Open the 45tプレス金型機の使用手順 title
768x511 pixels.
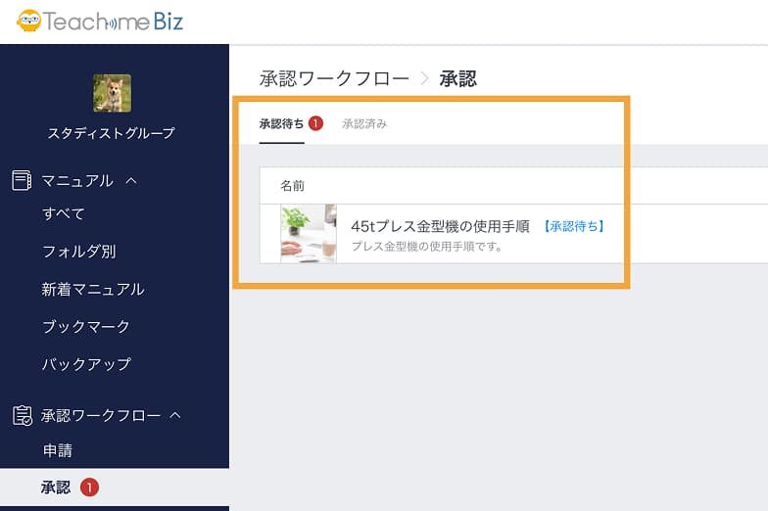point(441,226)
